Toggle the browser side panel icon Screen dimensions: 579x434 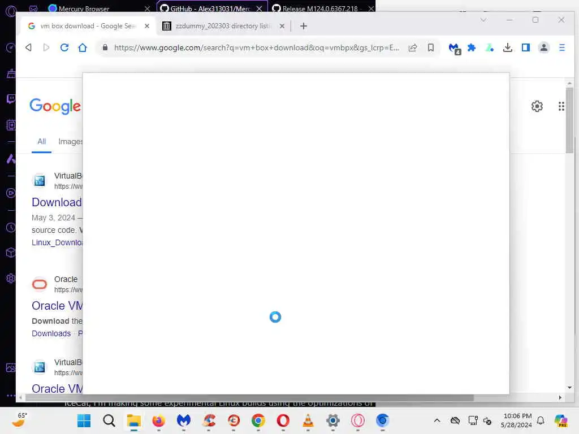click(526, 47)
